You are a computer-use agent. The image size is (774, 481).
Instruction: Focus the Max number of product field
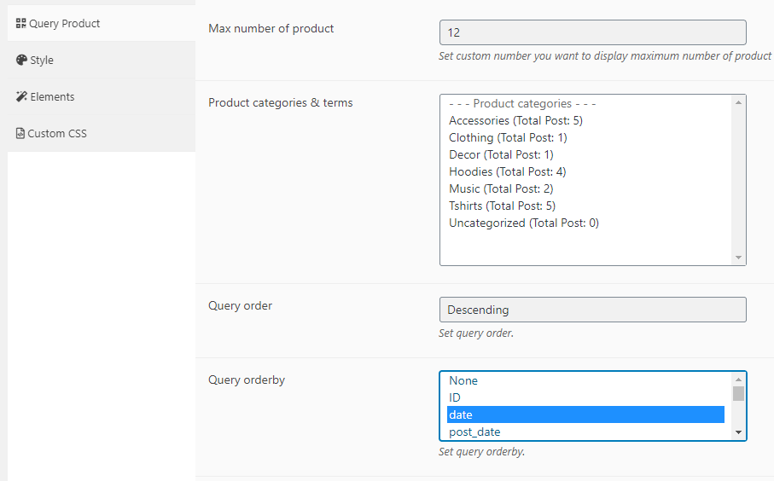(593, 32)
